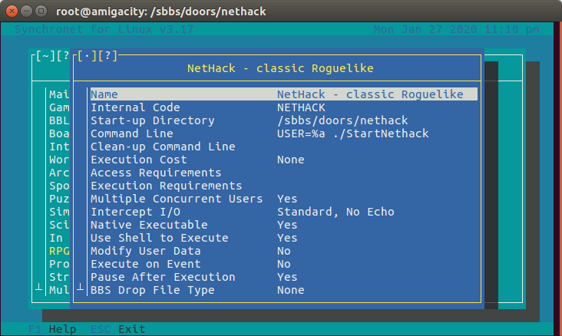Image resolution: width=562 pixels, height=336 pixels.
Task: Click the dialog title 'NetHack - classic Roguelike'
Action: (280, 68)
